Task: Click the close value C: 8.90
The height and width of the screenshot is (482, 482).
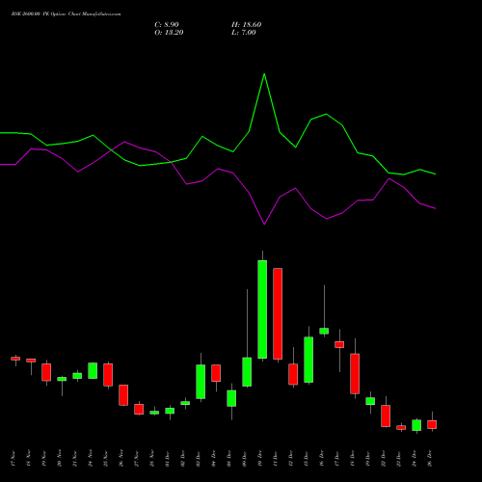Action: tap(167, 25)
